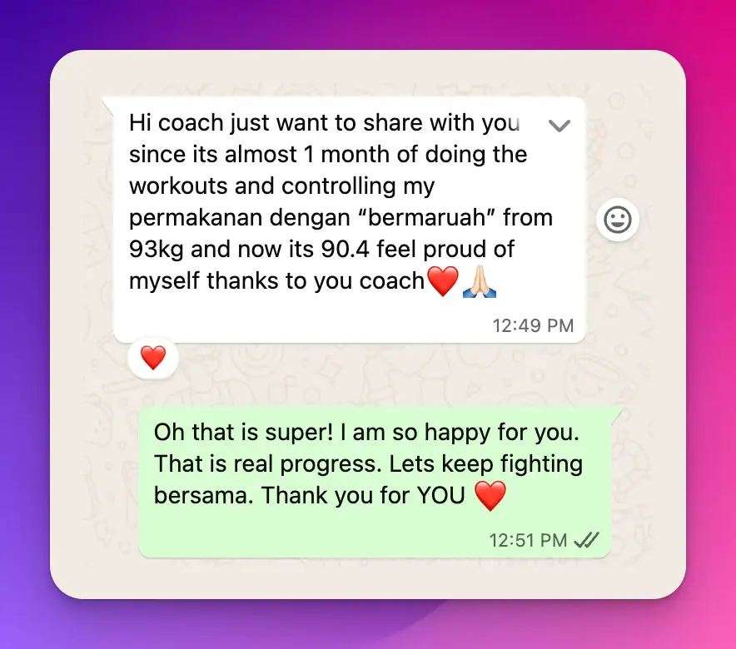
Task: Open the message options chevron on incoming message
Action: (559, 126)
